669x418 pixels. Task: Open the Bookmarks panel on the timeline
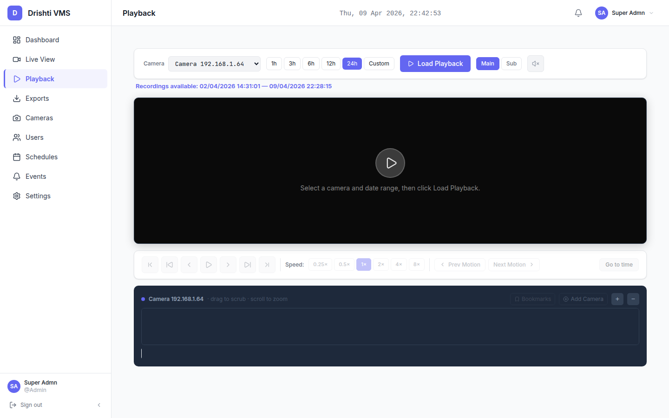point(532,299)
